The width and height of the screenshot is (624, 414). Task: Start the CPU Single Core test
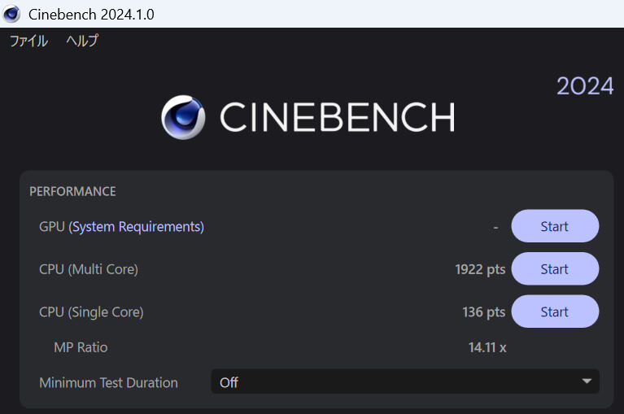[555, 312]
